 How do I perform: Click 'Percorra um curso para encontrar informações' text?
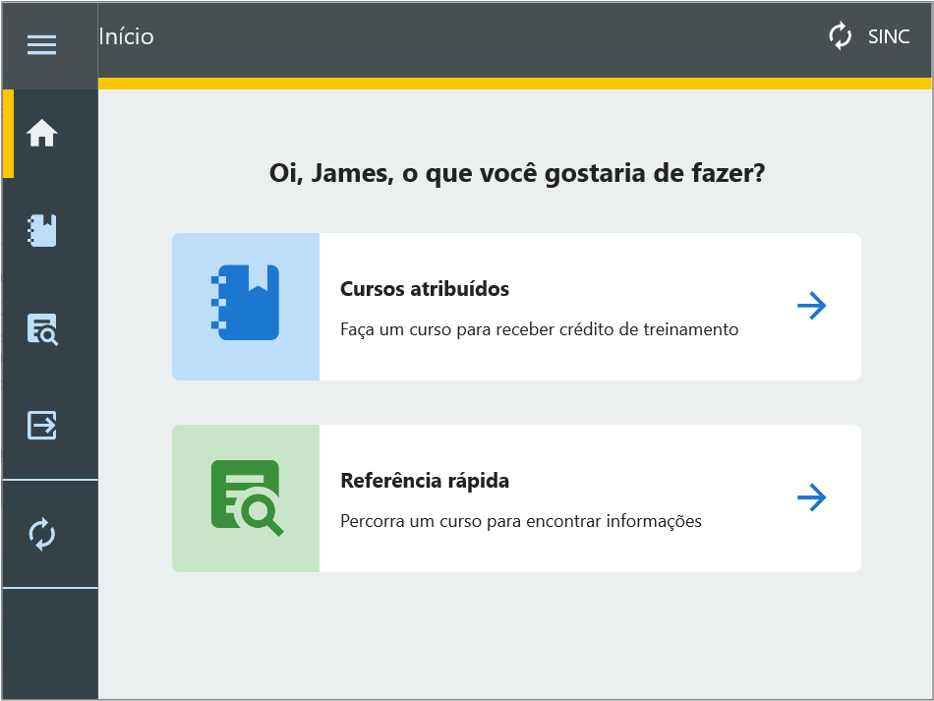pyautogui.click(x=520, y=521)
